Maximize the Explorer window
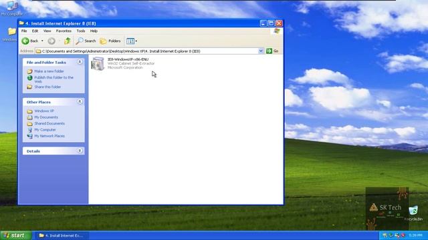The height and width of the screenshot is (240, 428). coord(271,23)
